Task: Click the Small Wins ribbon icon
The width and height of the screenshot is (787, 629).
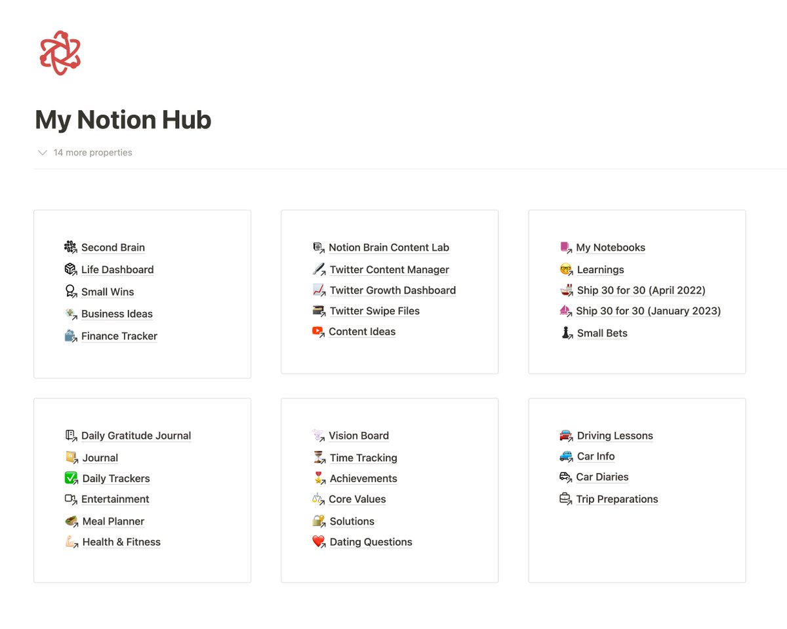Action: coord(71,292)
